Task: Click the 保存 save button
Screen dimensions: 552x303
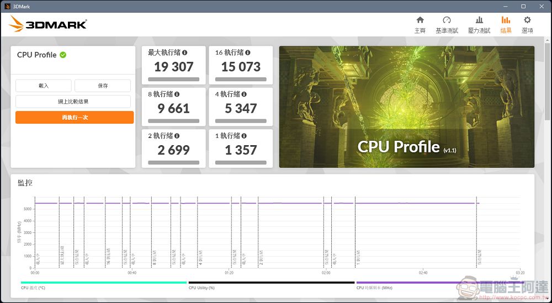Action: point(103,86)
